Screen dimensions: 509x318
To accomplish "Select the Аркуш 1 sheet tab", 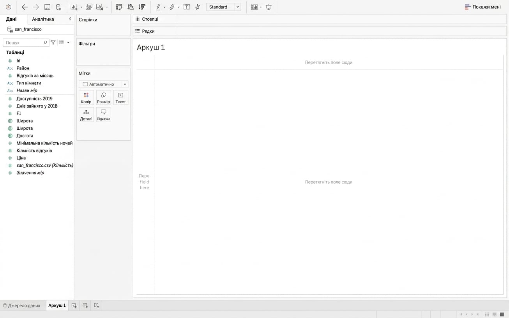I will pyautogui.click(x=57, y=306).
